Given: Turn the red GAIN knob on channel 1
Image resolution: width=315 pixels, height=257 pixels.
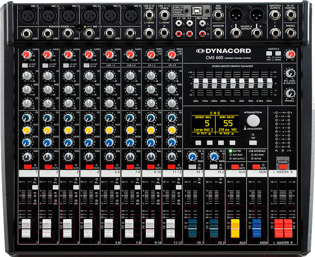Looking at the screenshot, I should click(27, 55).
